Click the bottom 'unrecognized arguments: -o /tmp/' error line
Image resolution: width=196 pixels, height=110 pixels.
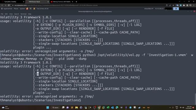point(47,97)
